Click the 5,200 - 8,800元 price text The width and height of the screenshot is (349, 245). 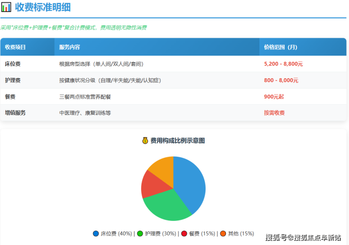[x=283, y=64]
